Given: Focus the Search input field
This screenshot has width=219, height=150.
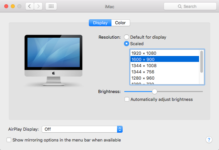Looking at the screenshot, I should coord(190,6).
